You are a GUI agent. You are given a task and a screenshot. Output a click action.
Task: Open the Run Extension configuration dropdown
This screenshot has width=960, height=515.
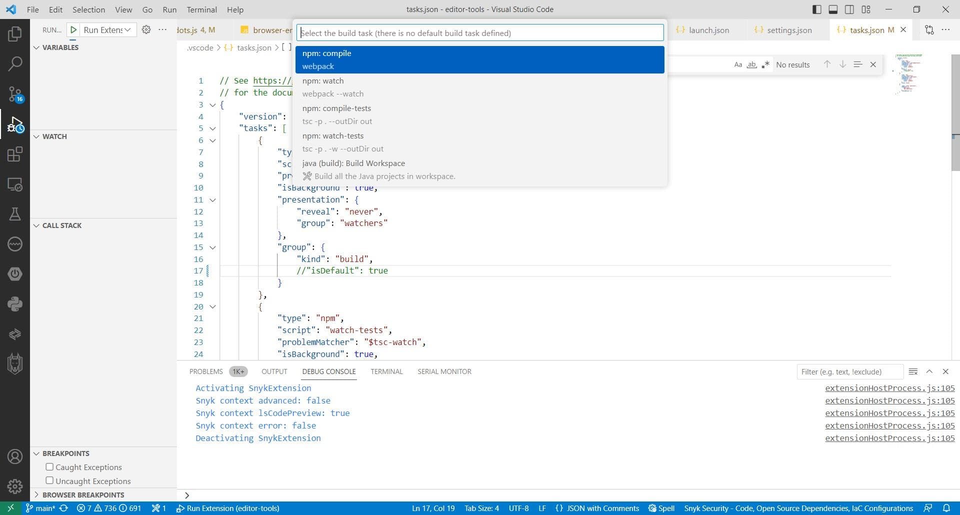(107, 30)
